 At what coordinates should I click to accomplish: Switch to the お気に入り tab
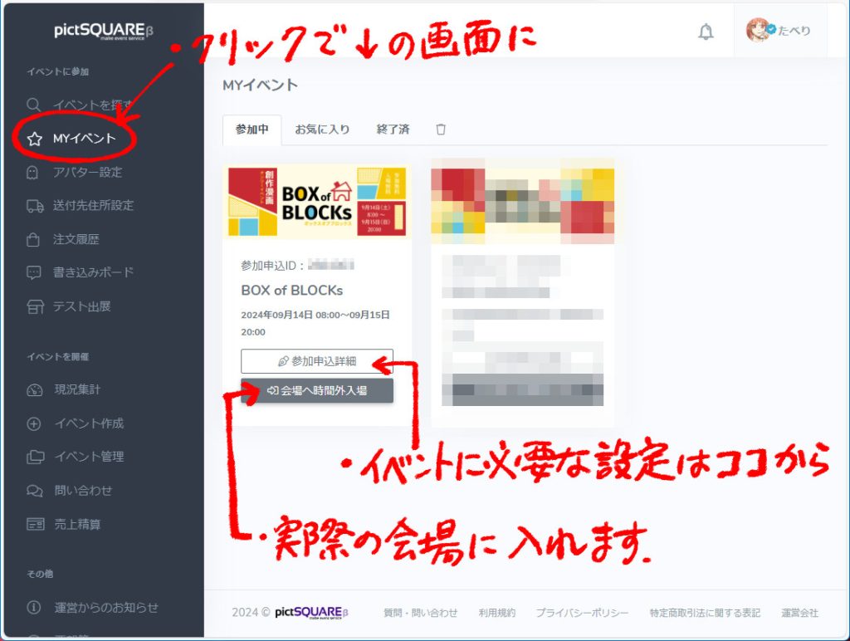322,130
